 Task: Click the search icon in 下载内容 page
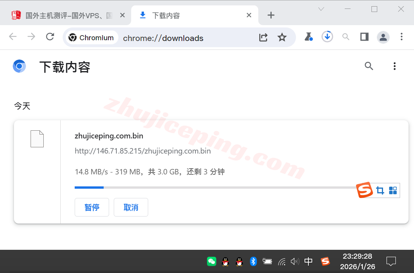coord(369,66)
